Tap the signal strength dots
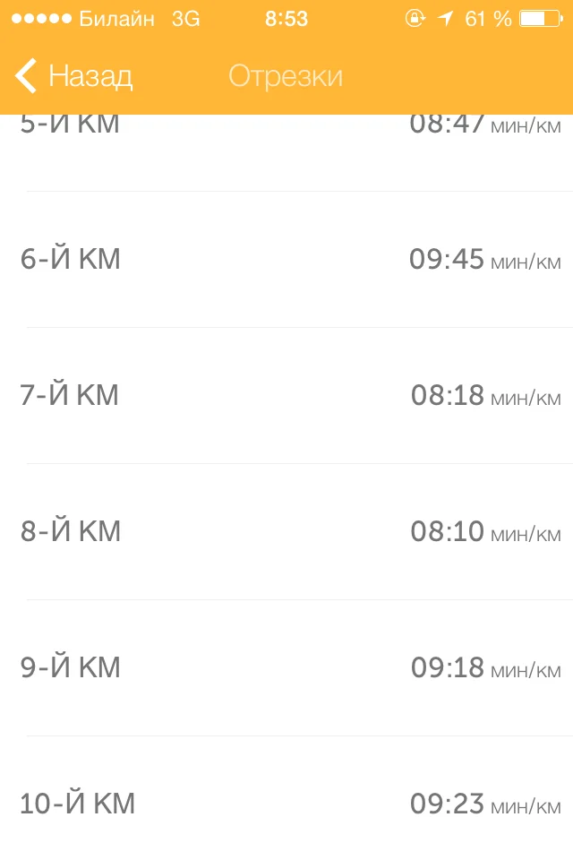This screenshot has width=573, height=860. (x=39, y=18)
